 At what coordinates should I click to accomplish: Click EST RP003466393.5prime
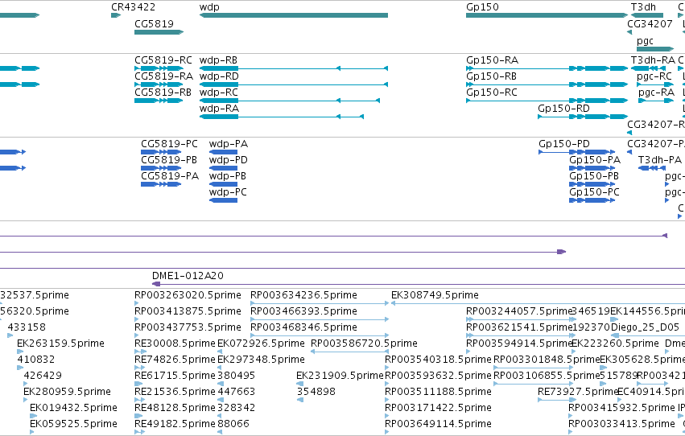click(x=320, y=319)
